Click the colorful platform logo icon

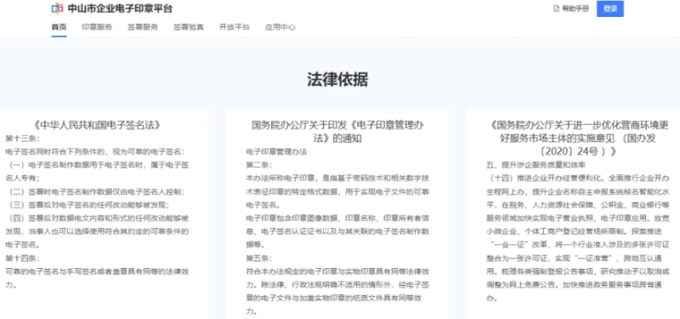[x=57, y=9]
